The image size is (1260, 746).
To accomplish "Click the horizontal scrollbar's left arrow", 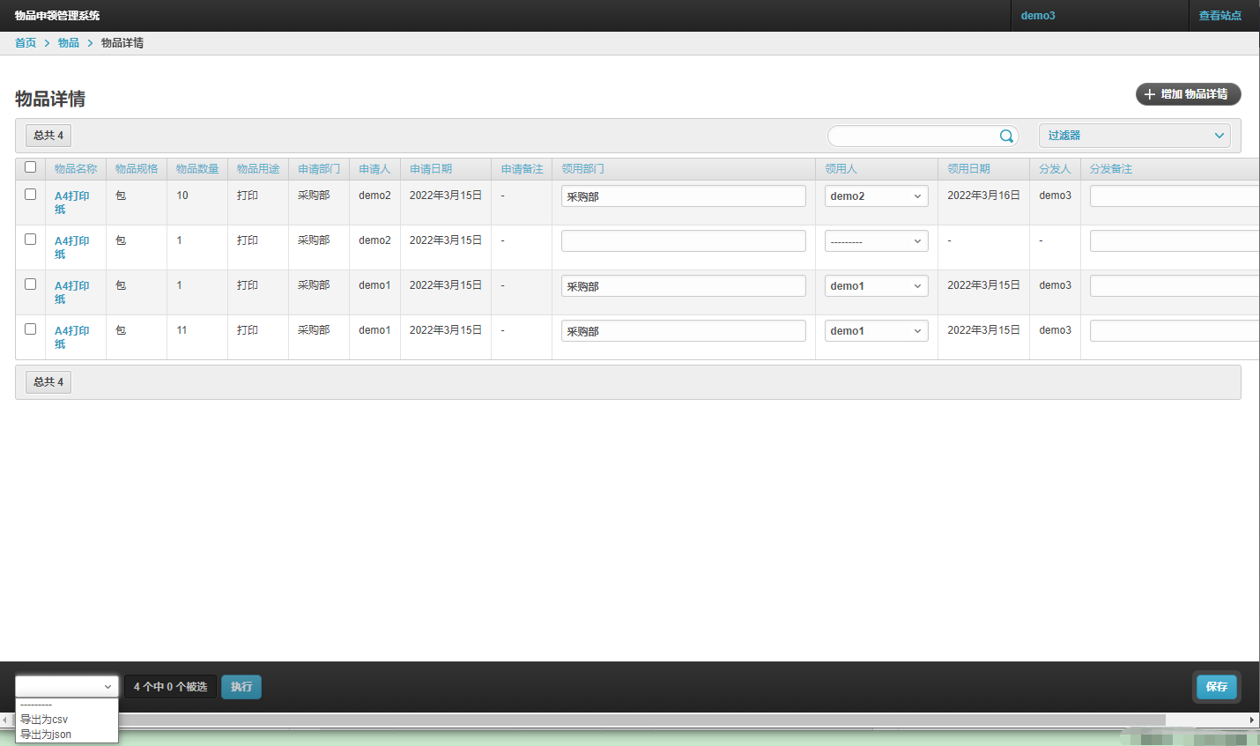I will point(5,720).
